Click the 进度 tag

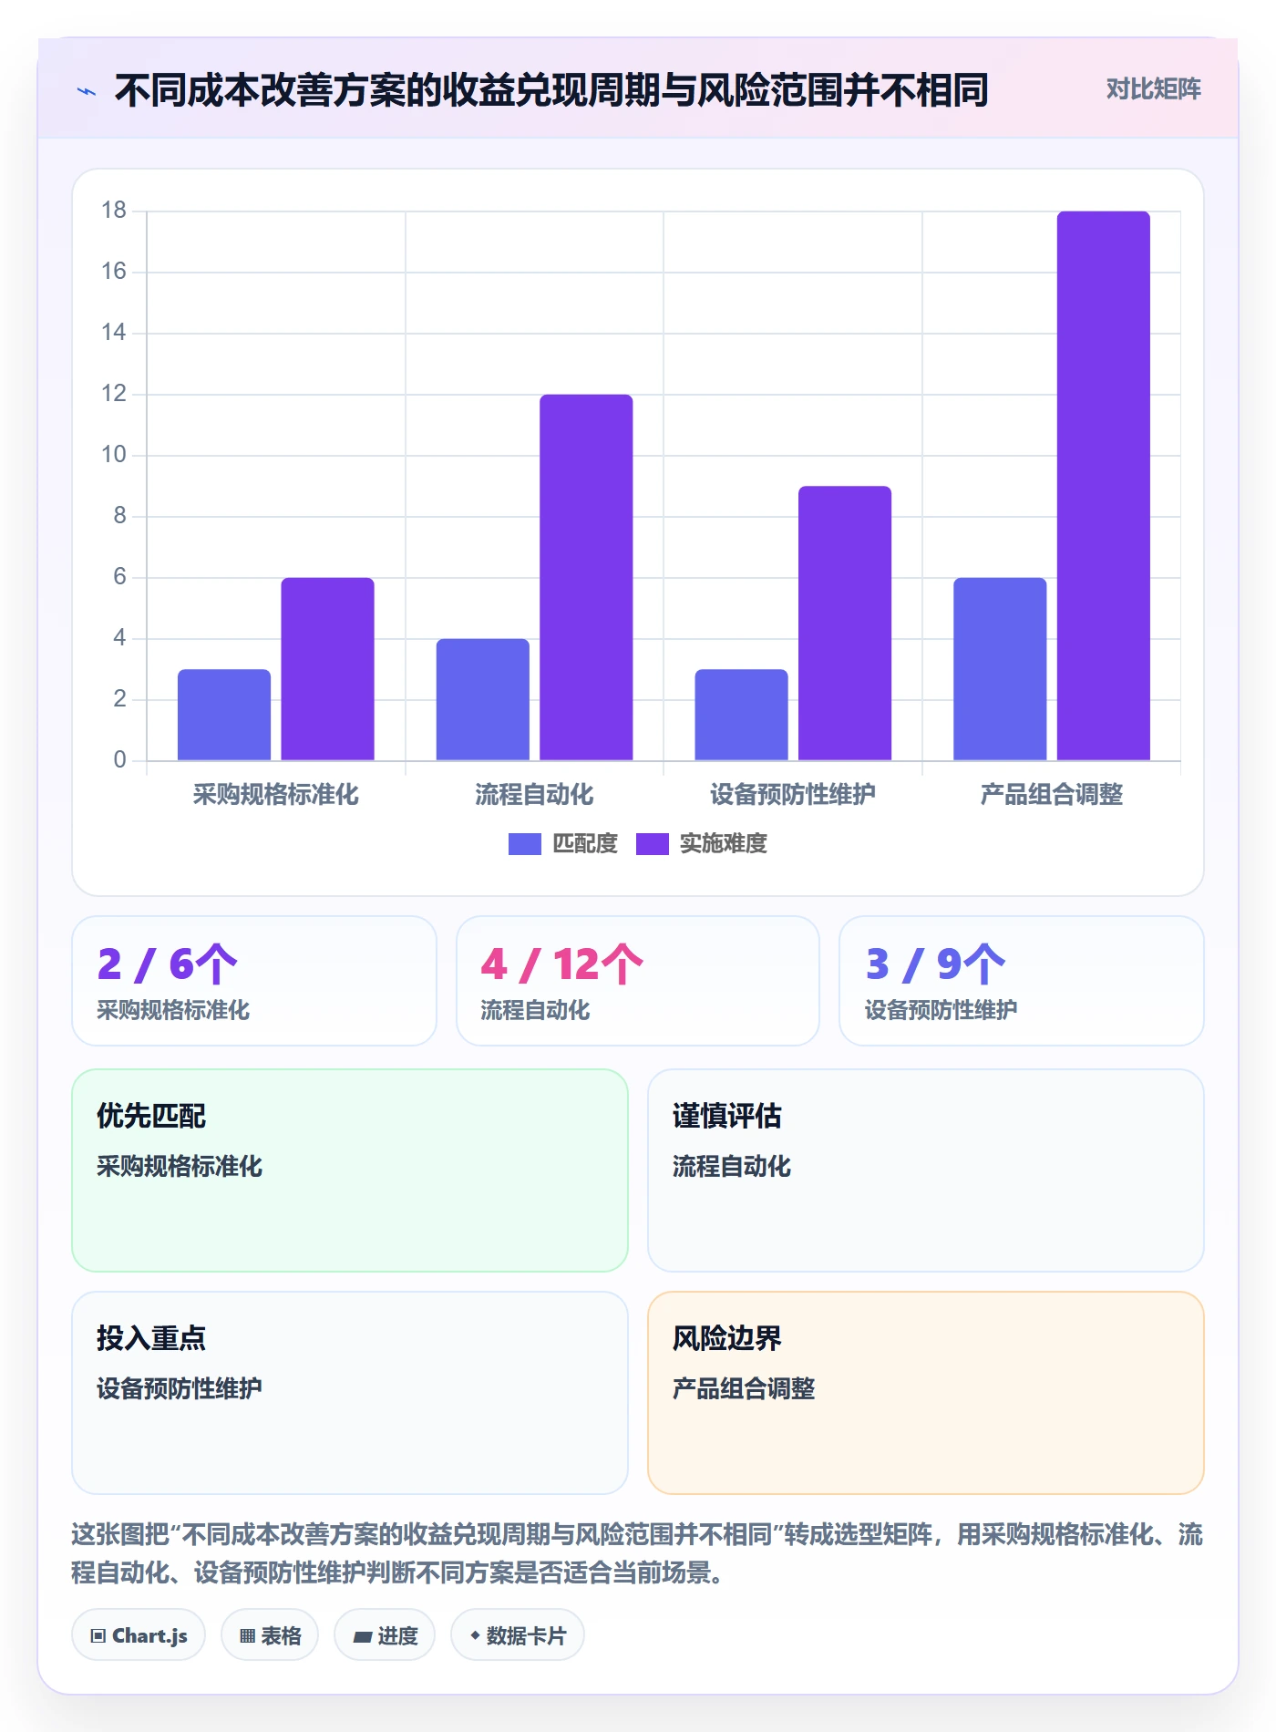point(385,1635)
